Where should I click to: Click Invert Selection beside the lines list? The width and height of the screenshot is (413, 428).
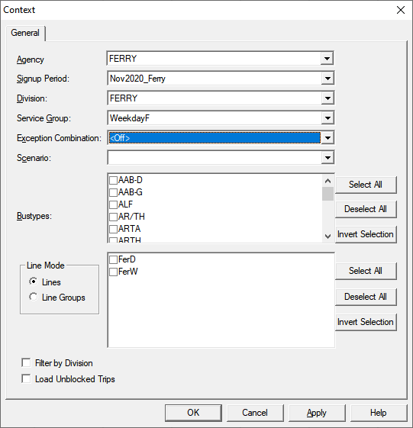click(x=366, y=323)
